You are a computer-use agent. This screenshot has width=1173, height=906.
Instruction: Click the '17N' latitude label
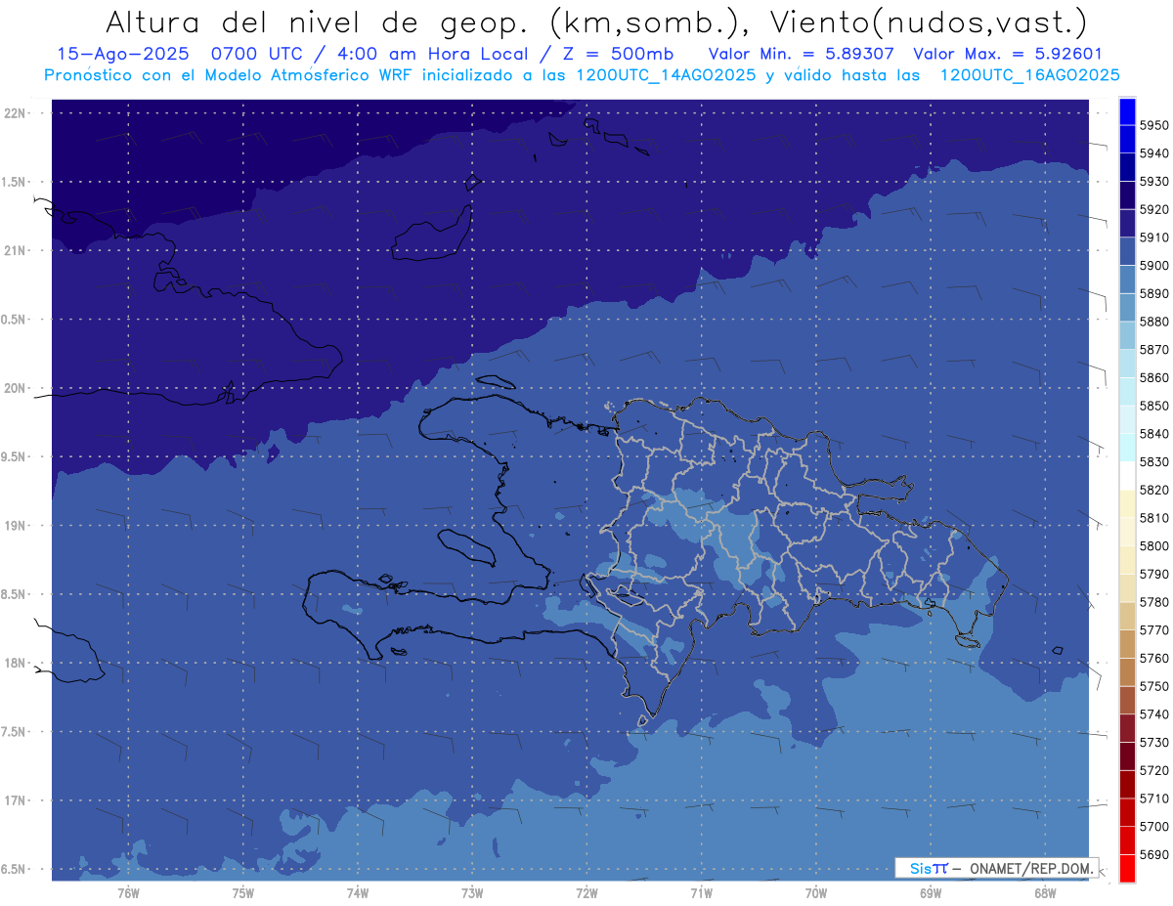(x=16, y=800)
